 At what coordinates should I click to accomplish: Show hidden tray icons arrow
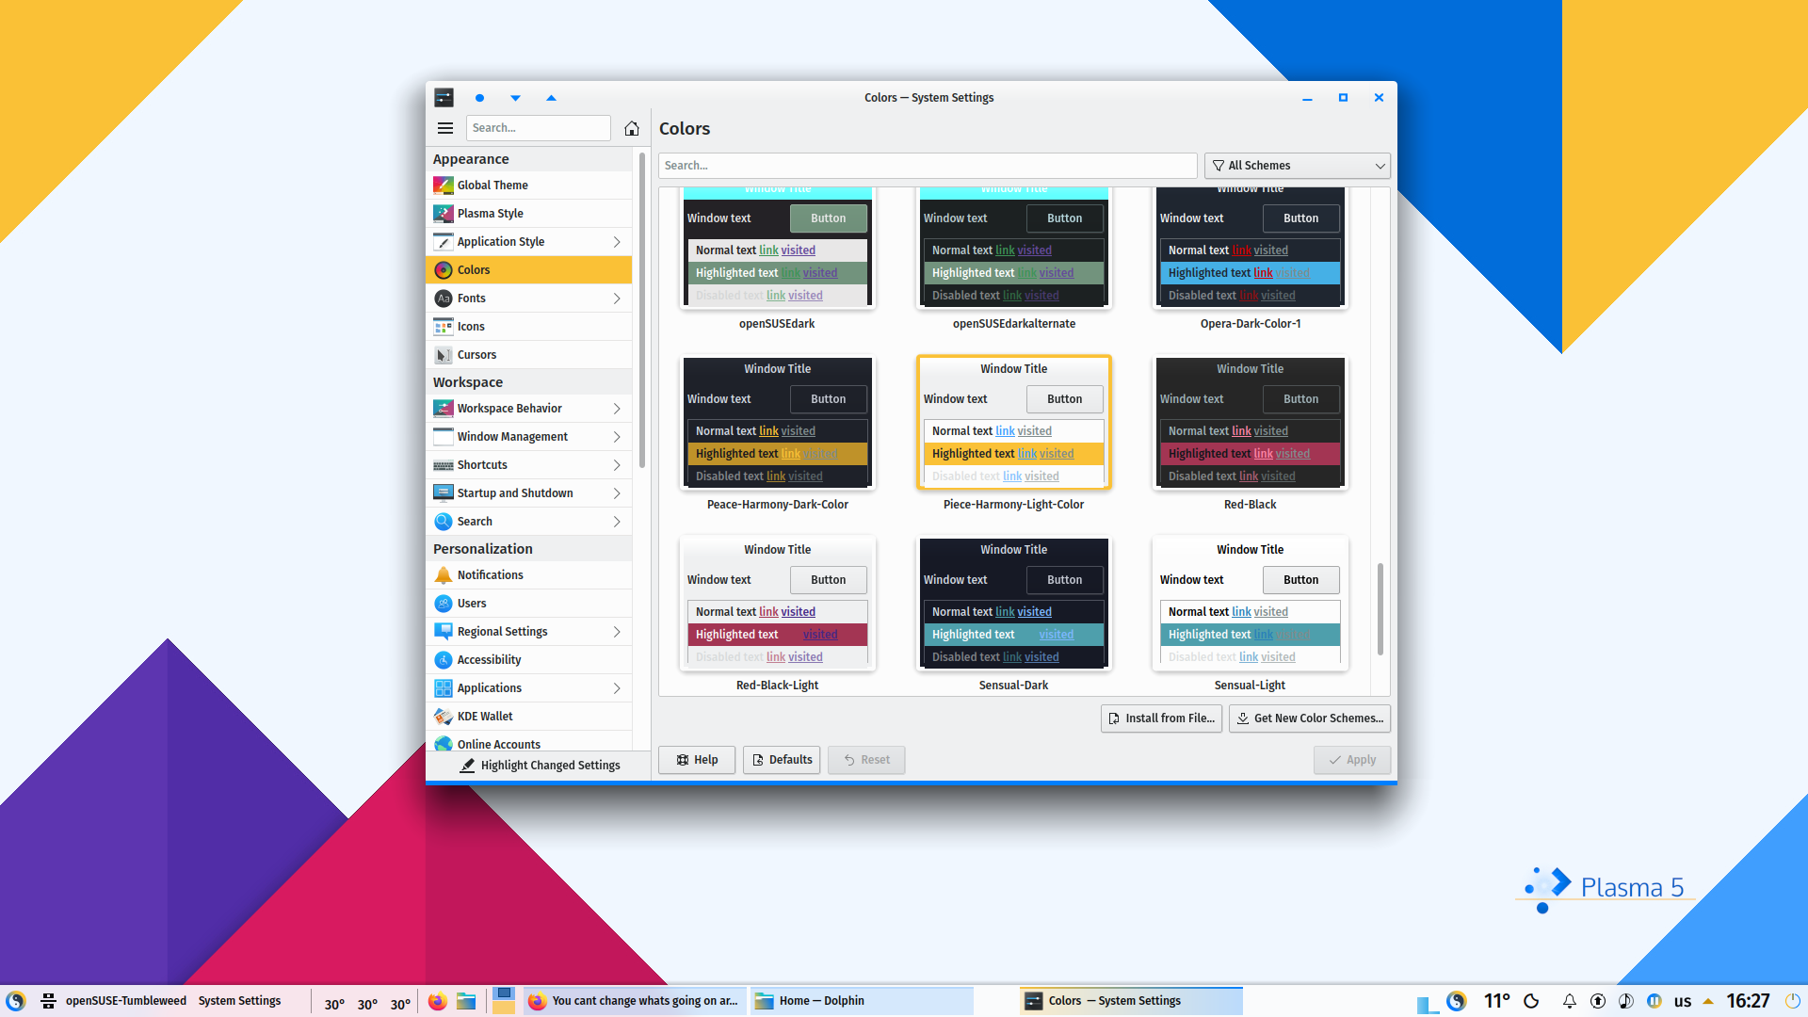[1708, 1001]
